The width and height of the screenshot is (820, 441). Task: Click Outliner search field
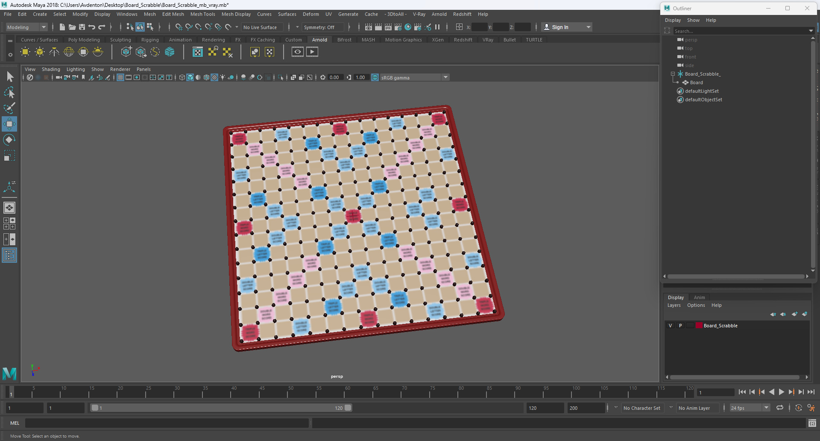tap(740, 31)
